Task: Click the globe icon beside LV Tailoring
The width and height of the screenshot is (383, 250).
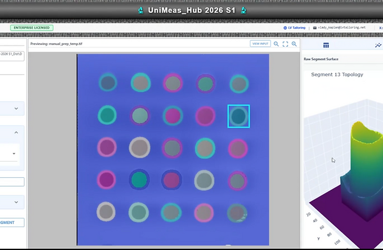Action: click(x=285, y=28)
